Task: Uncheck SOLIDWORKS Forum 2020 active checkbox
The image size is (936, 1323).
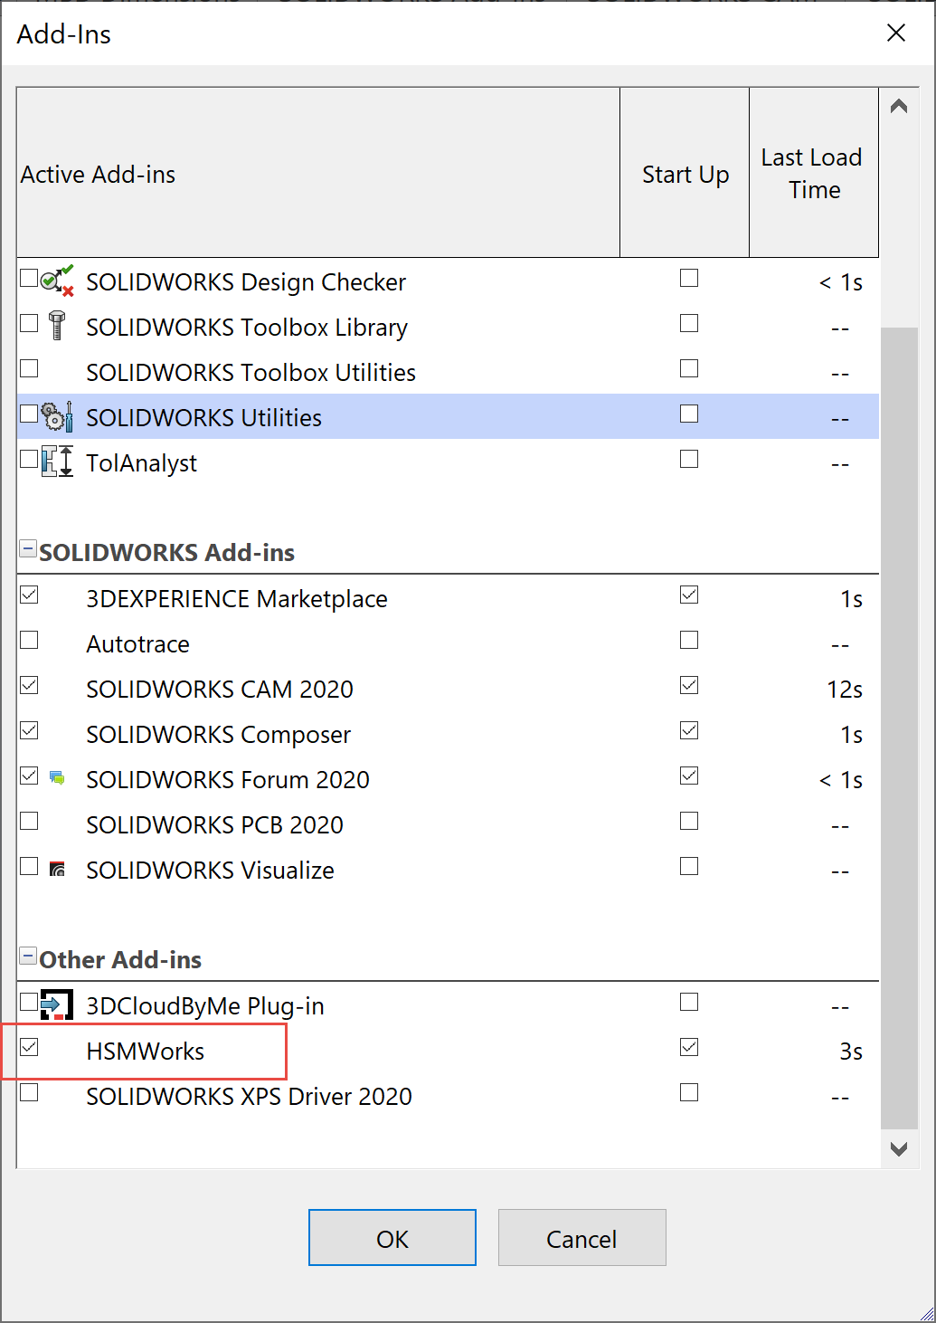Action: [29, 776]
